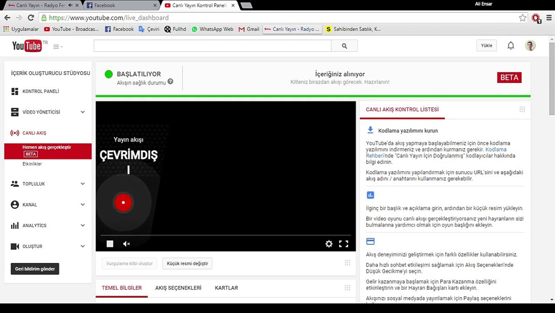Viewport: 555px width, 313px height.
Task: Open the notifications bell
Action: 511,46
